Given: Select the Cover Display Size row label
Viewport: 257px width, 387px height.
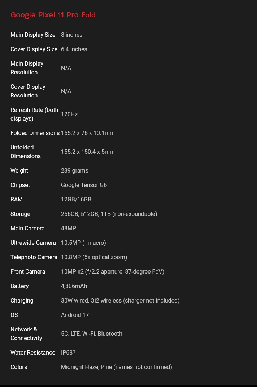Looking at the screenshot, I should click(34, 49).
